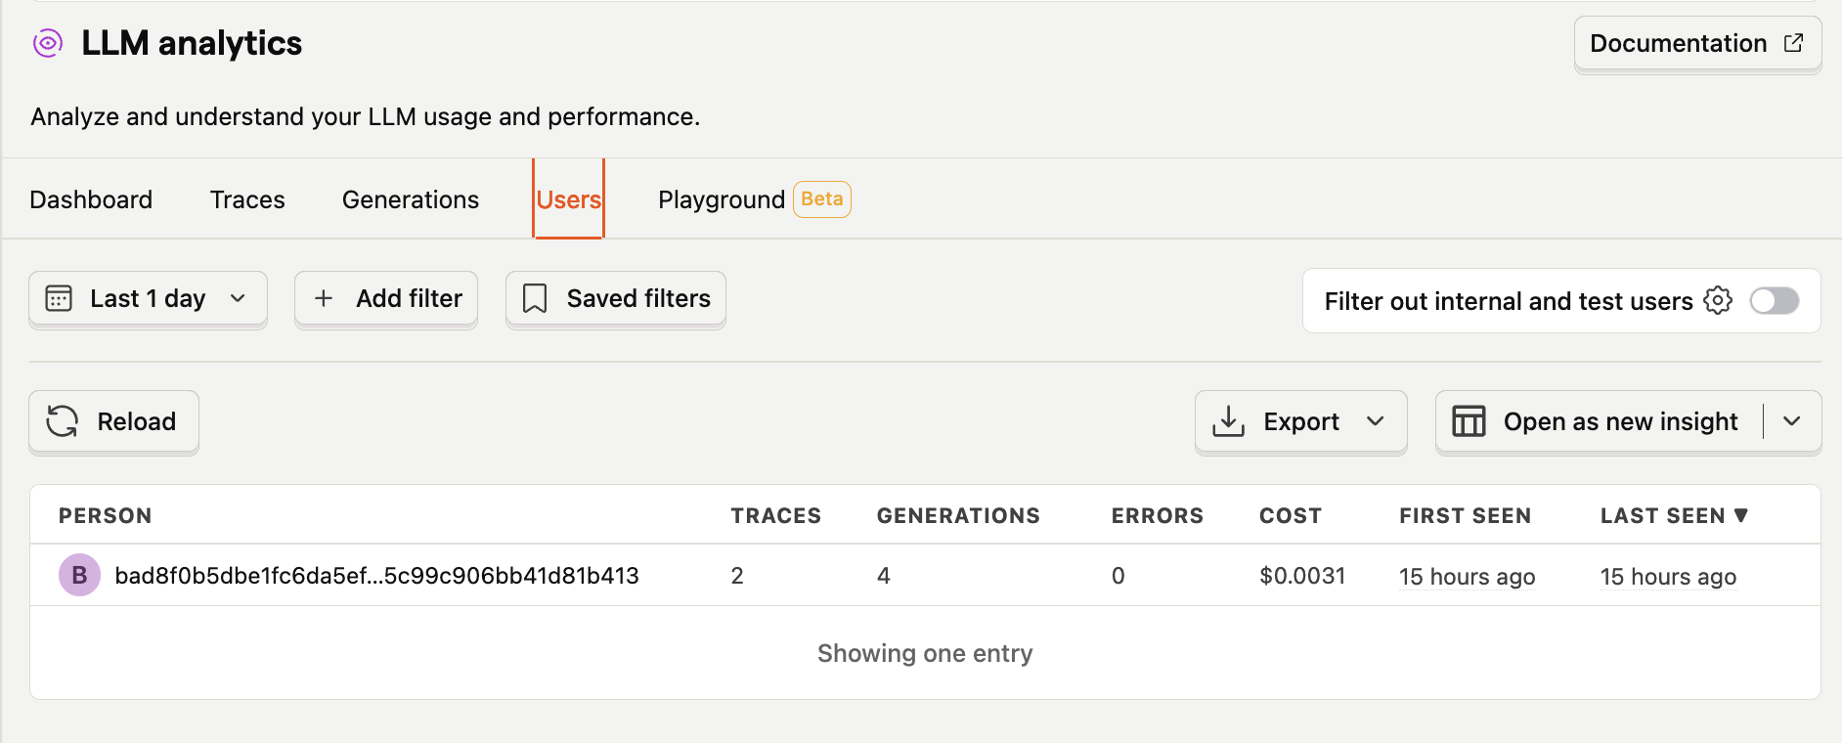Click the Export download icon
The width and height of the screenshot is (1842, 743).
[x=1228, y=421]
